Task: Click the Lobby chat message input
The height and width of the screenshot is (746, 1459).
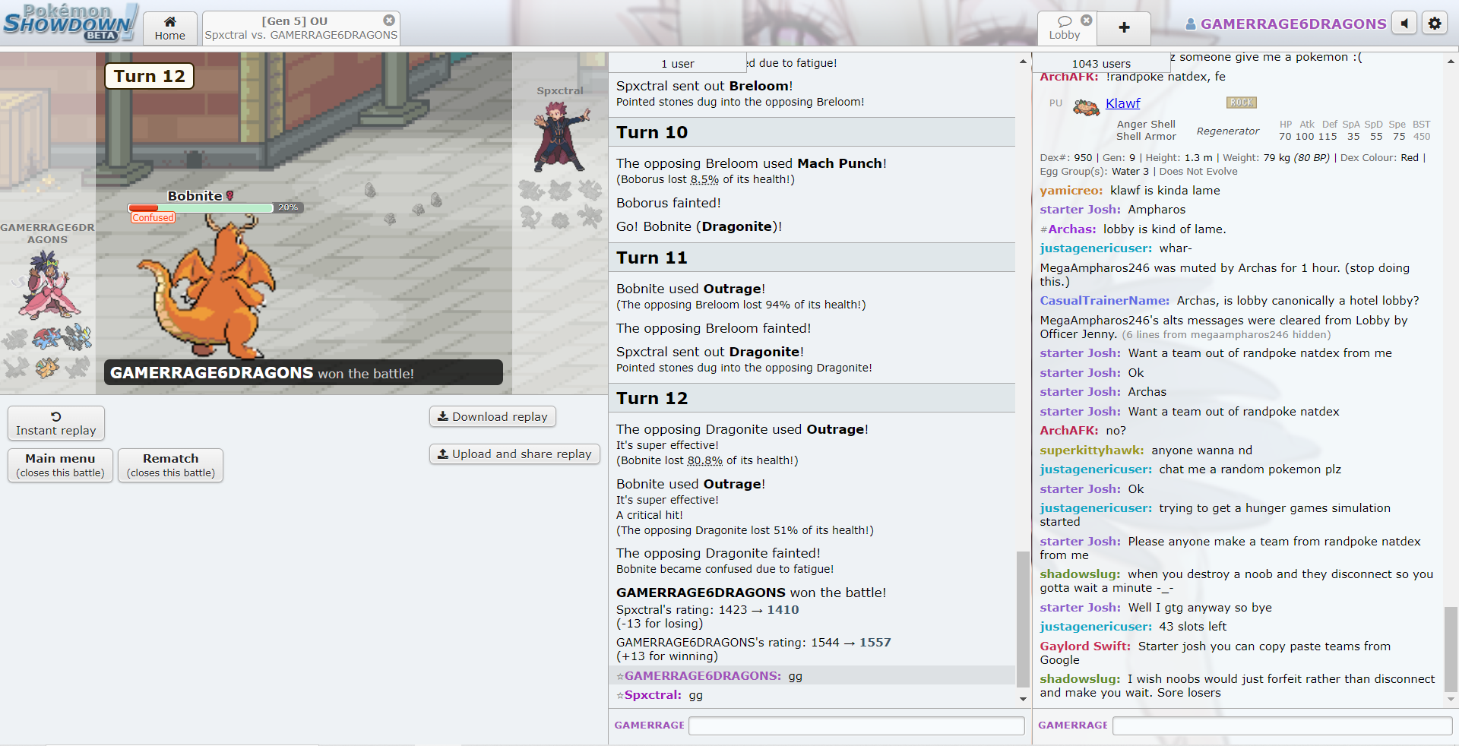Action: (x=1282, y=725)
